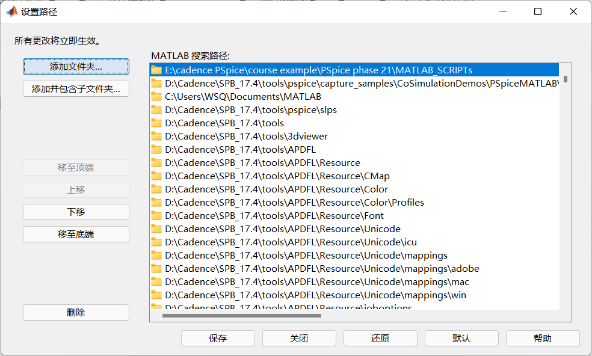Select the Unicode\mappings\adobe entry
This screenshot has height=356, width=592.
[354, 268]
